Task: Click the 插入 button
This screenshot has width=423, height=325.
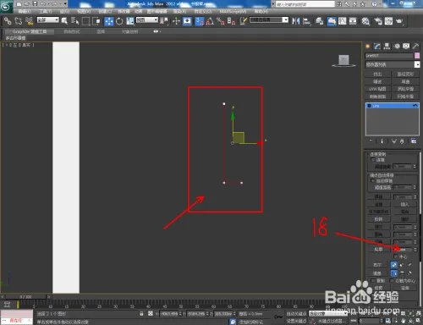Action: pyautogui.click(x=404, y=204)
